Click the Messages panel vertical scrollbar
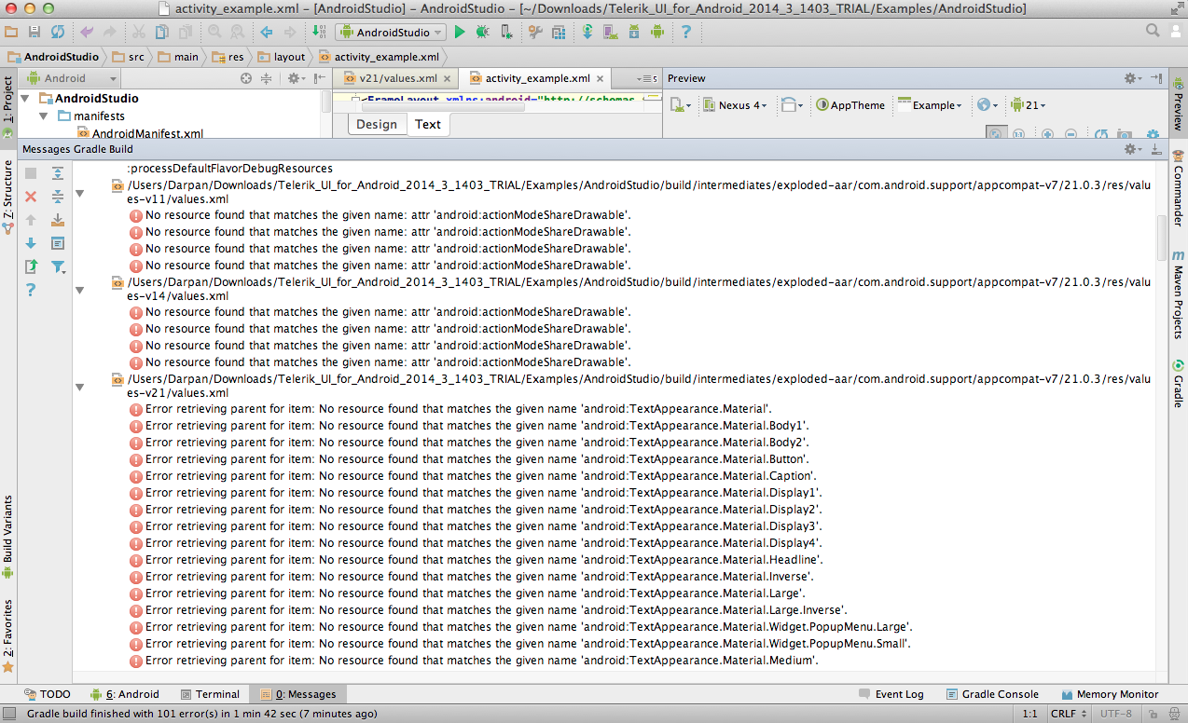The image size is (1188, 723). coord(1161,238)
